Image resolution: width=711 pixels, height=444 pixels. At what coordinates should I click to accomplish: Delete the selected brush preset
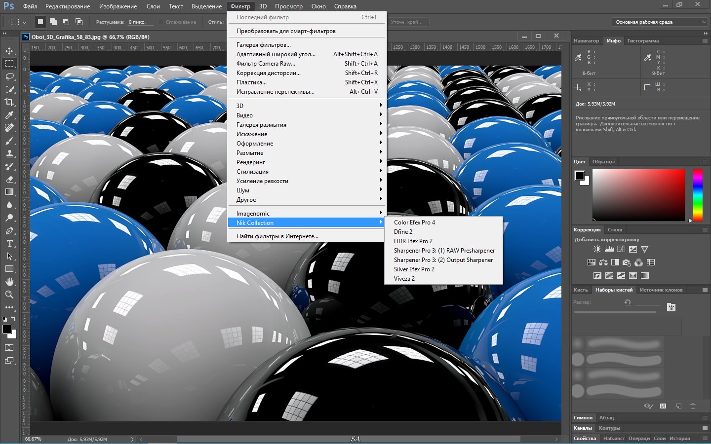(x=693, y=406)
